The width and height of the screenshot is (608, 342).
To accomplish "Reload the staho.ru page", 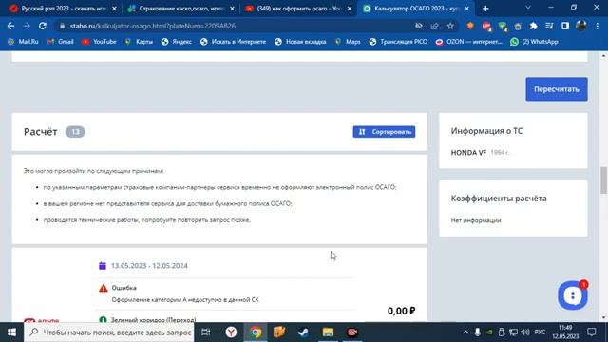I will (x=42, y=26).
